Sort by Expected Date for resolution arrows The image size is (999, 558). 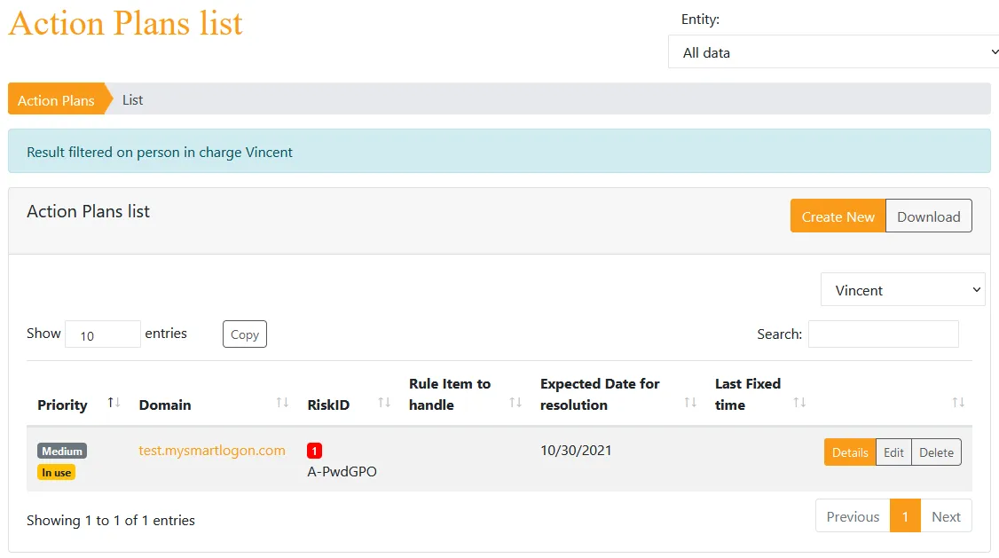click(690, 403)
